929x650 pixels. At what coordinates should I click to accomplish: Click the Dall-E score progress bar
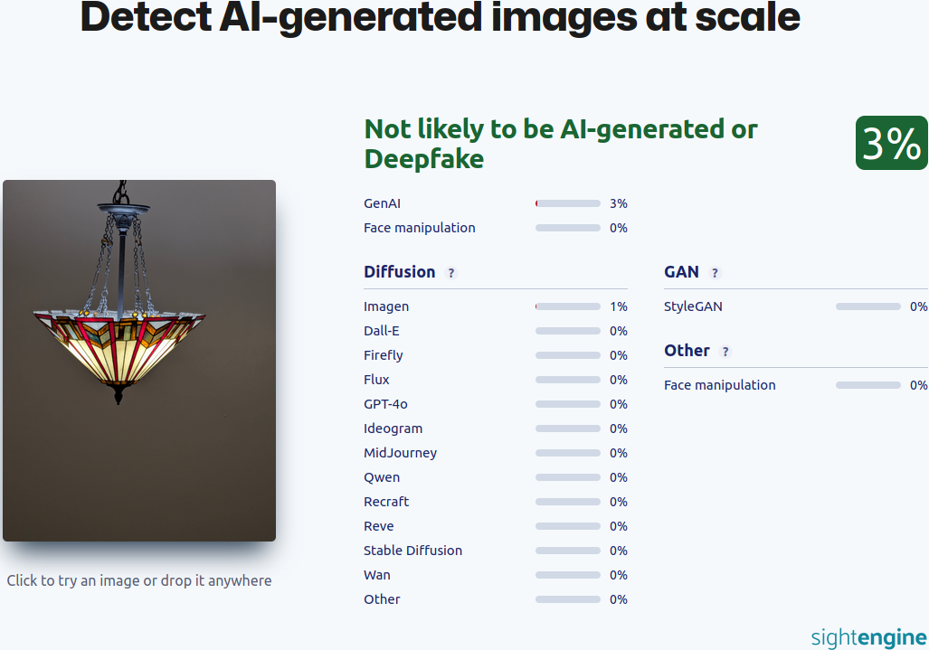pyautogui.click(x=568, y=331)
